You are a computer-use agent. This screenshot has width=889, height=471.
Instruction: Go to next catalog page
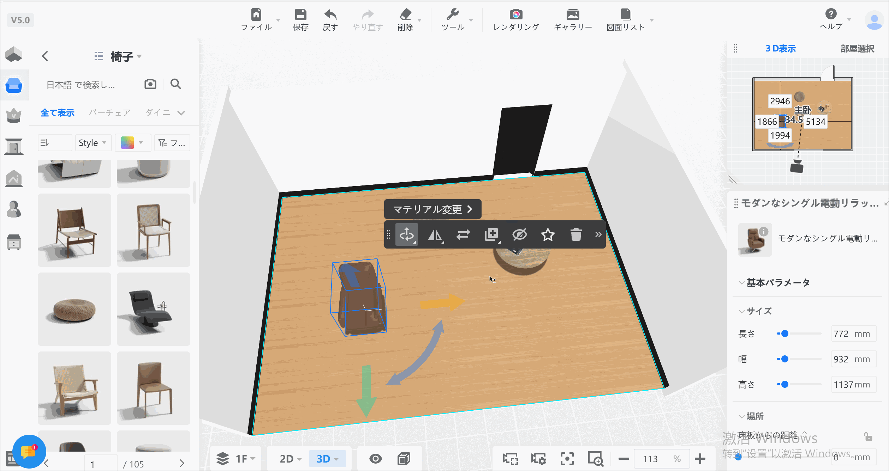(182, 463)
